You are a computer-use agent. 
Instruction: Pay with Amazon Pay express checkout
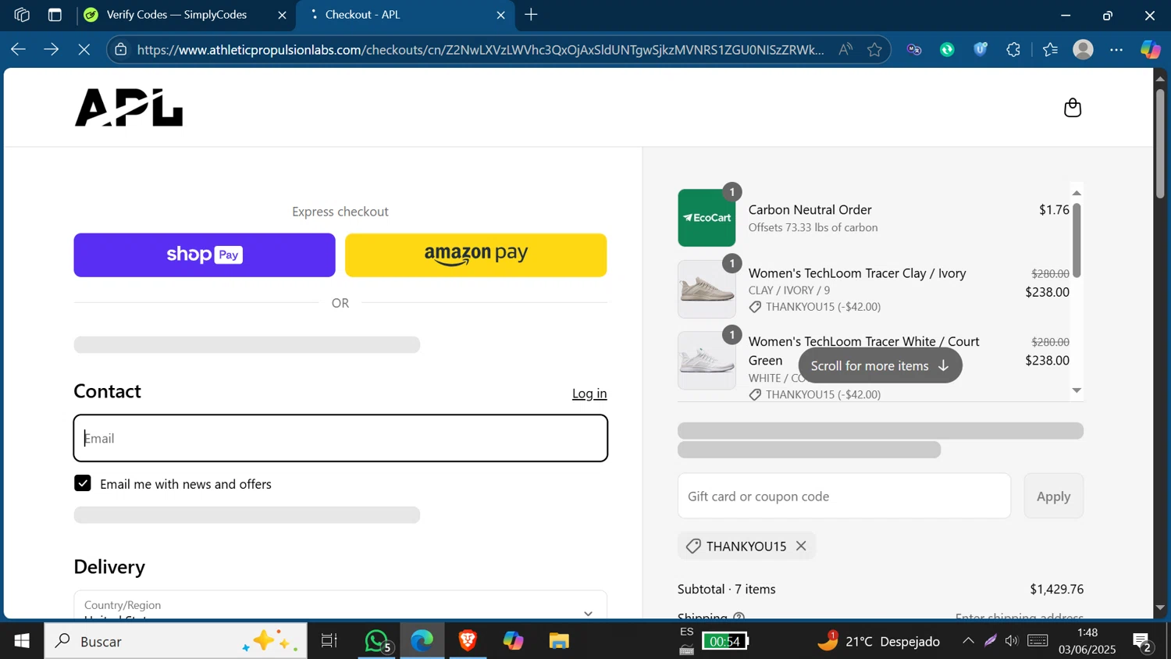pos(475,255)
